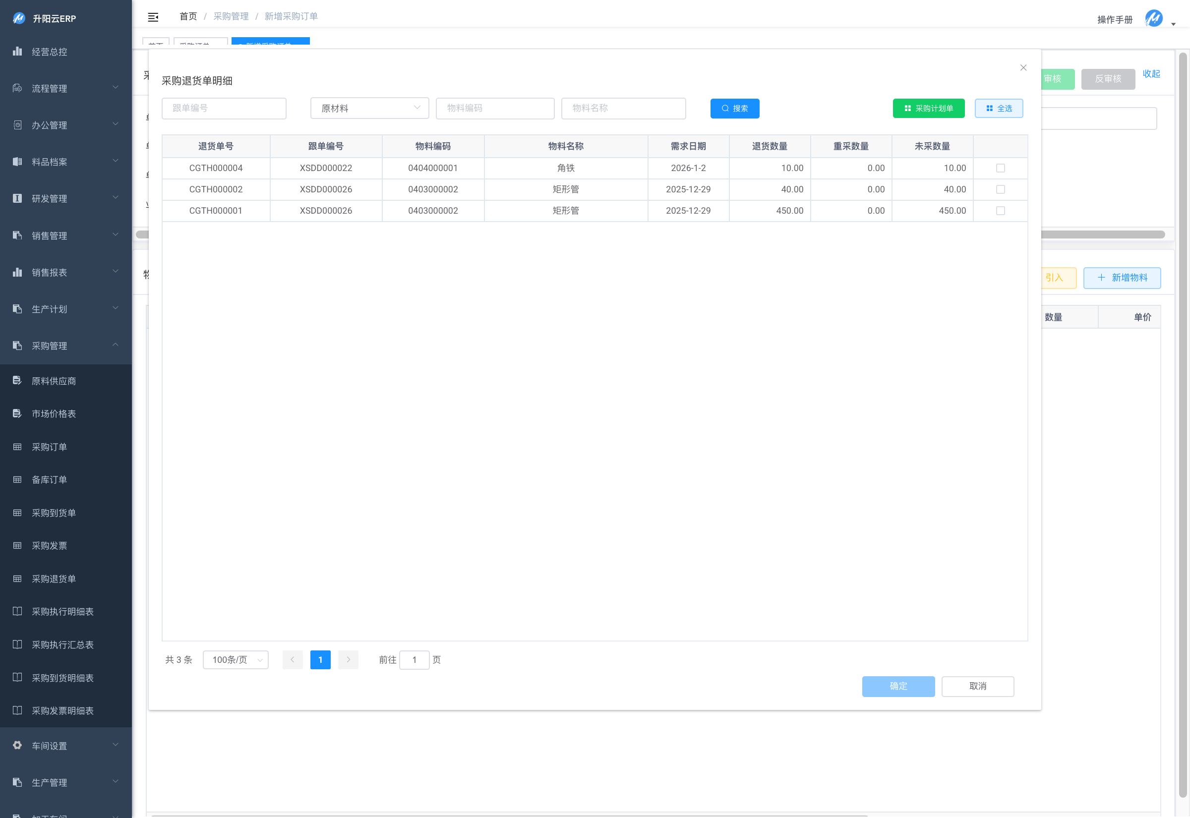This screenshot has width=1190, height=818.
Task: Click the 经营总控 bar chart icon
Action: tap(17, 51)
